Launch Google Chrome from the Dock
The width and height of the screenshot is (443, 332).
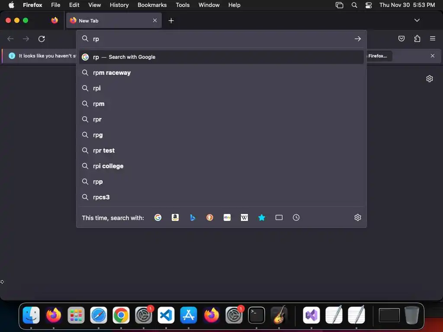(121, 315)
